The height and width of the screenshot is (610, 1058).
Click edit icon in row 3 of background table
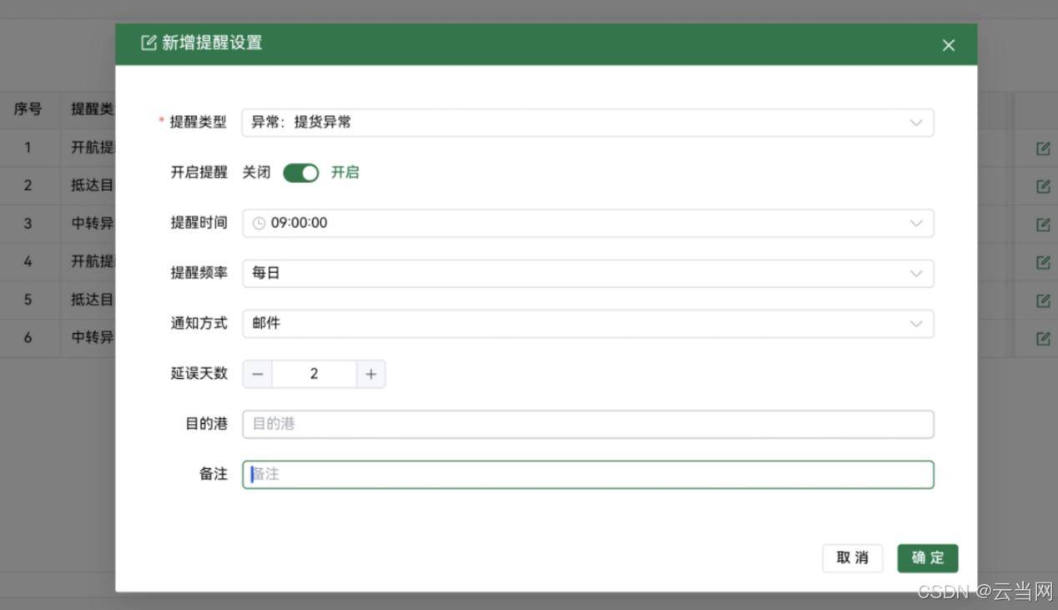tap(1042, 224)
